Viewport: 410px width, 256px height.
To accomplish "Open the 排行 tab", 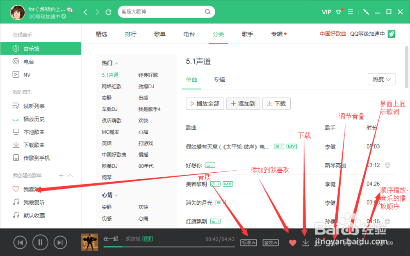I will (130, 34).
